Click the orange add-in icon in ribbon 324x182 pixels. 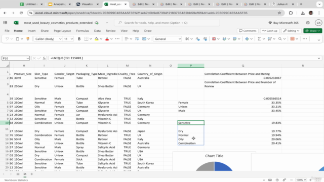[x=292, y=39]
